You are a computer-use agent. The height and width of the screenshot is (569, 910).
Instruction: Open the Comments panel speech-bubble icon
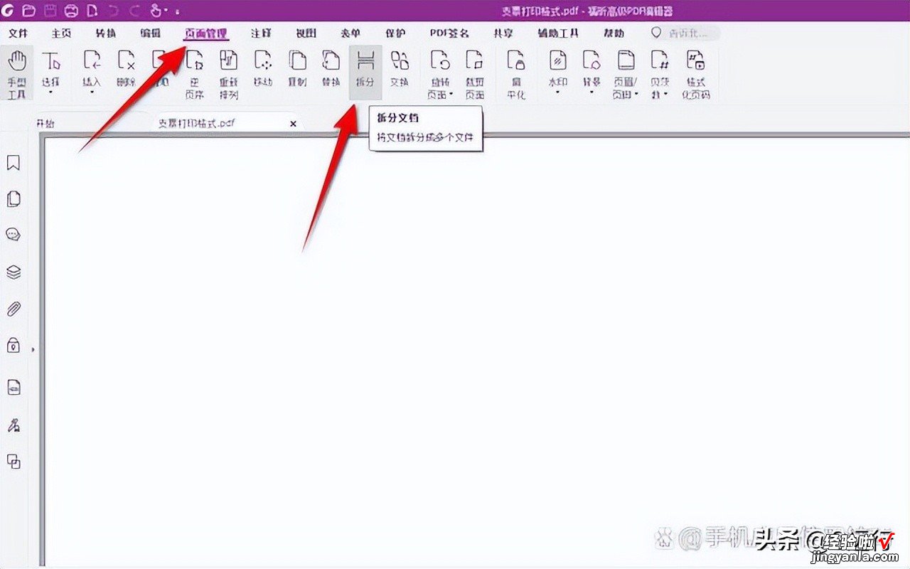[x=13, y=235]
